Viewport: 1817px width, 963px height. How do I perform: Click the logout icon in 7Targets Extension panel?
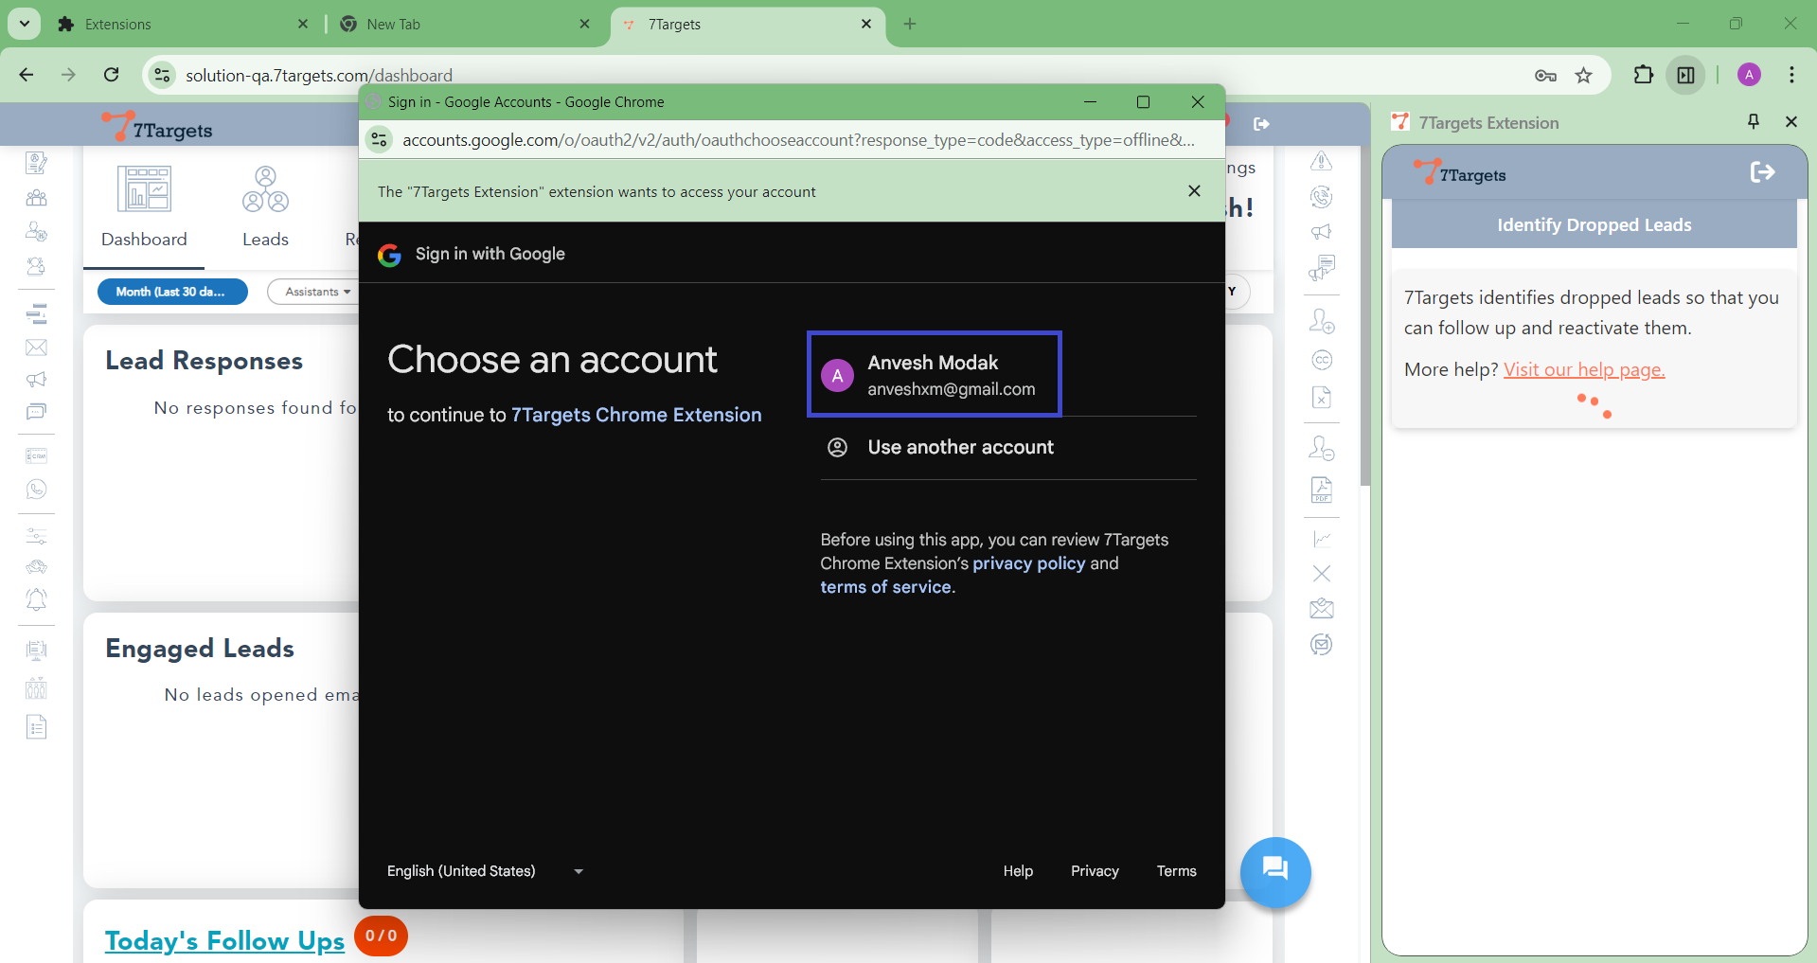pyautogui.click(x=1762, y=172)
